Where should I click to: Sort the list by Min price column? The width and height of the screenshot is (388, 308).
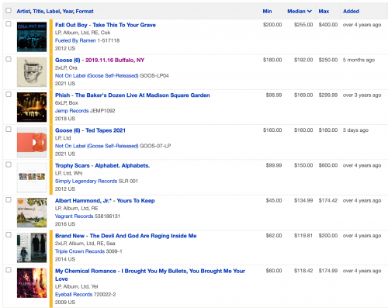(x=267, y=11)
